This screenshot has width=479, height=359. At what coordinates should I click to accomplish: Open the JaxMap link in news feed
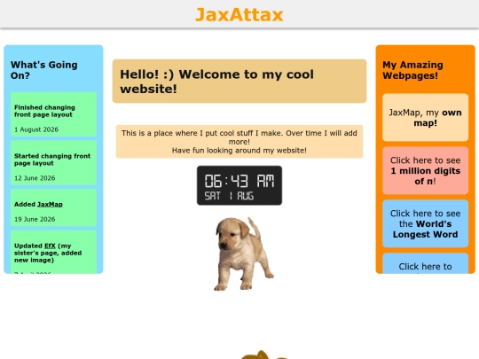[50, 204]
